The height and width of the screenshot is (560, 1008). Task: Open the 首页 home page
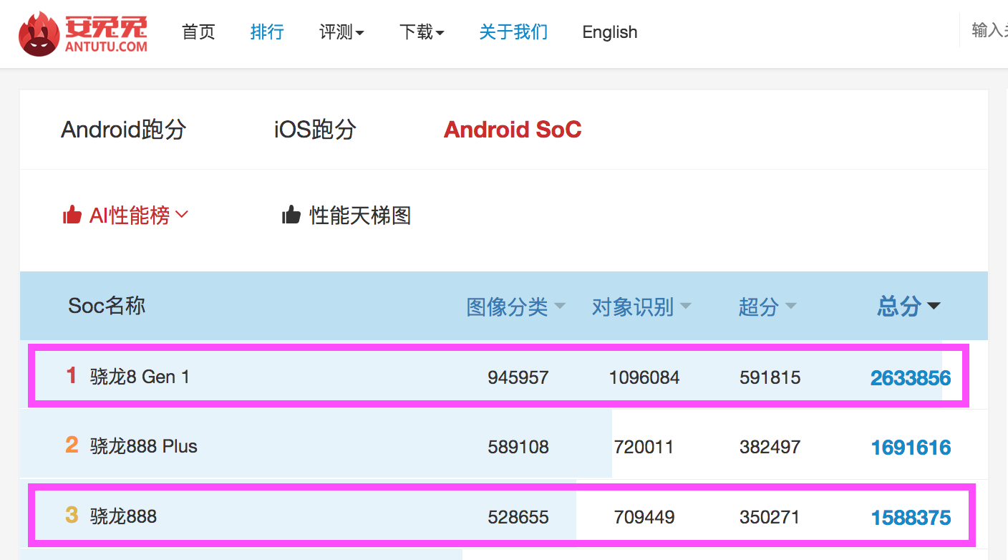(x=198, y=32)
